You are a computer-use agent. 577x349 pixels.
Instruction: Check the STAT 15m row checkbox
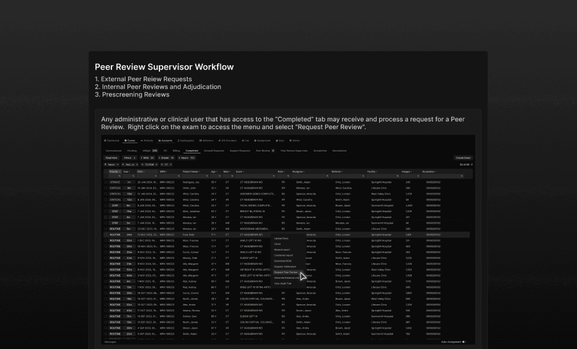106,211
